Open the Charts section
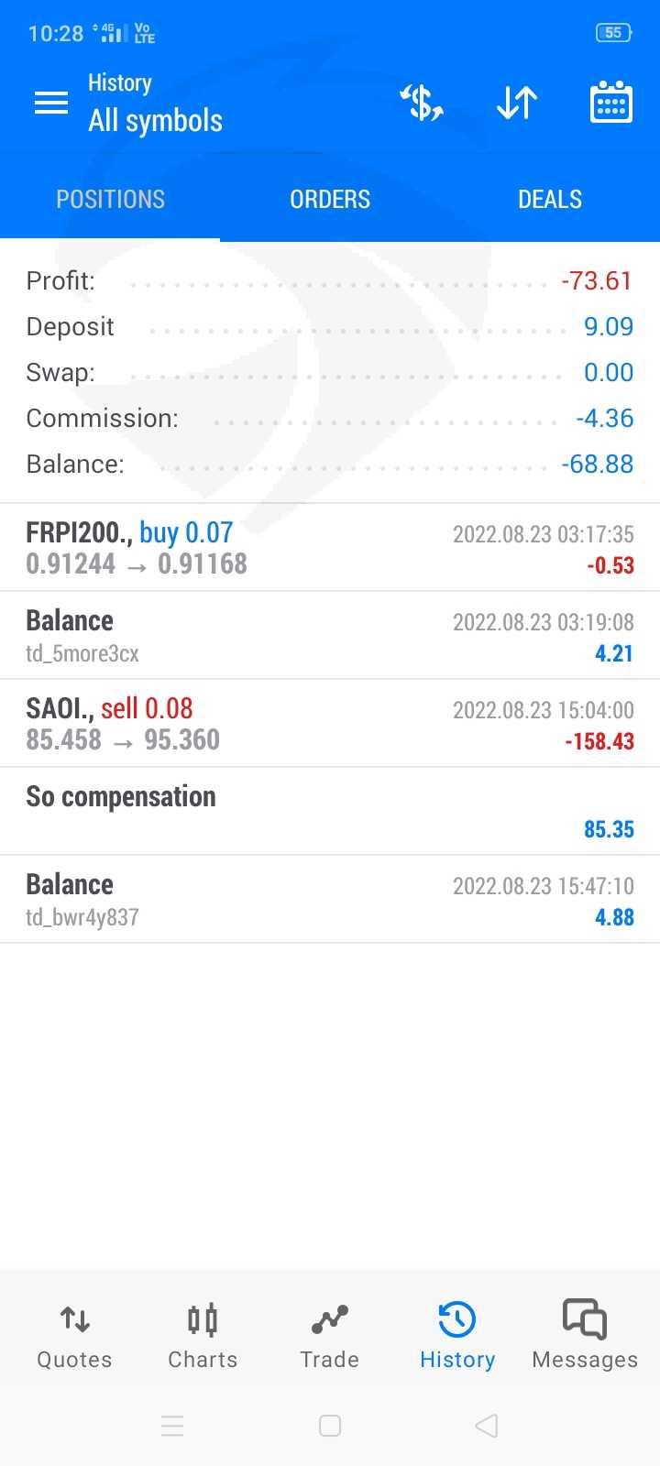660x1466 pixels. click(203, 1336)
